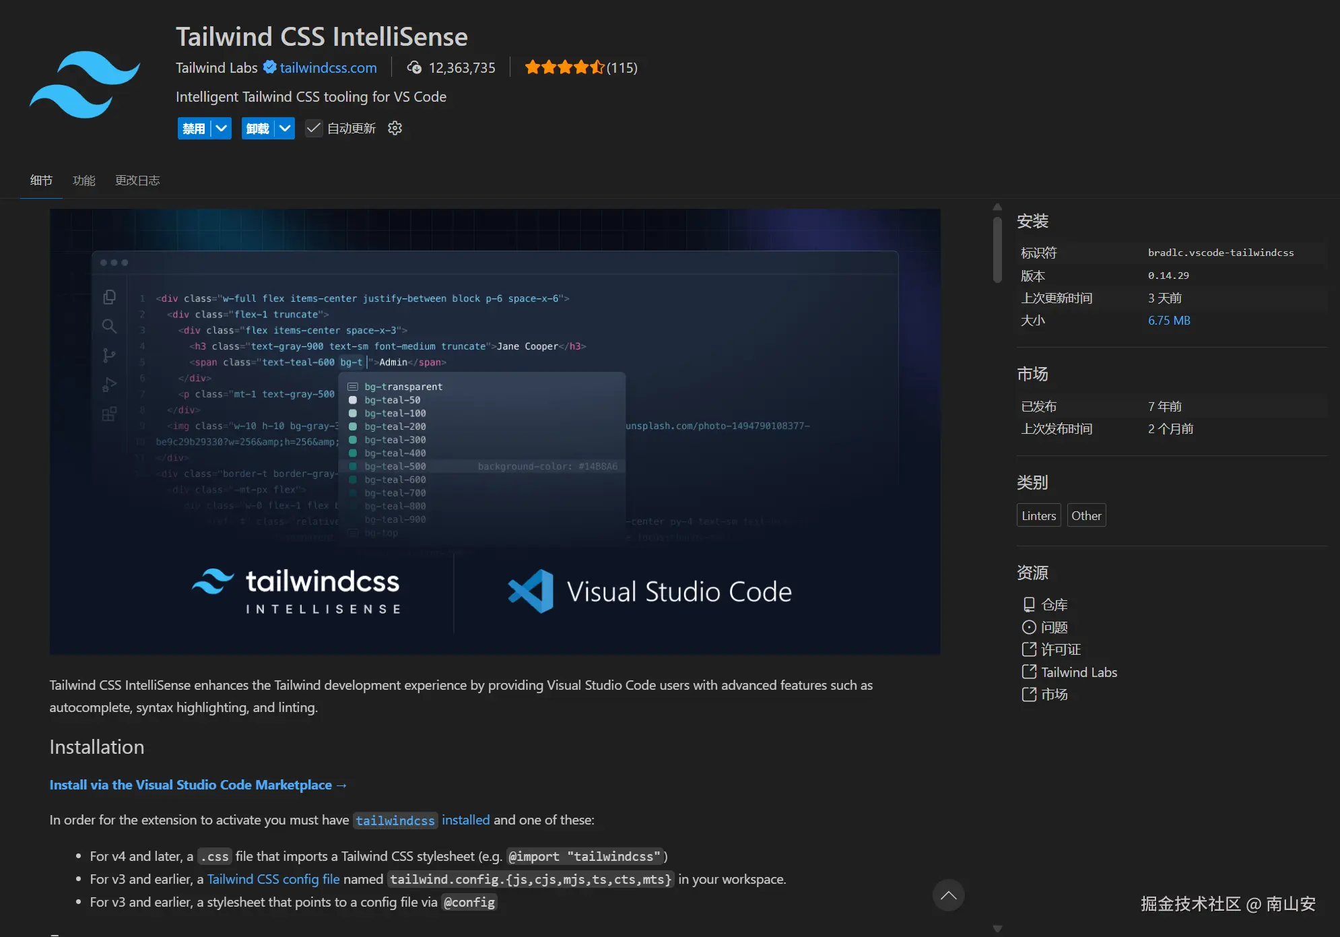Open the 问题 issues resource link
This screenshot has height=937, width=1340.
pos(1053,627)
